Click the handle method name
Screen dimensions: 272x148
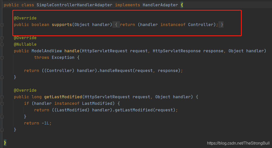pos(72,51)
